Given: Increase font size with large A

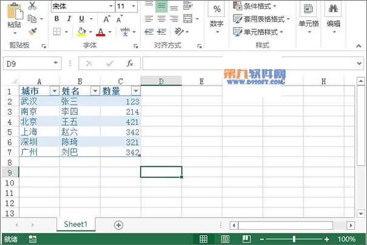Looking at the screenshot, I should point(107,19).
